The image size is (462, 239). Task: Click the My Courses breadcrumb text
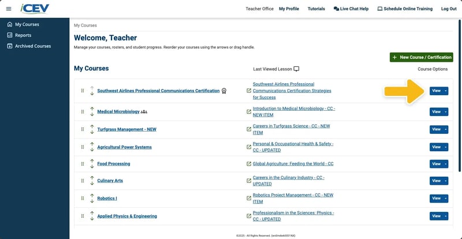(85, 25)
